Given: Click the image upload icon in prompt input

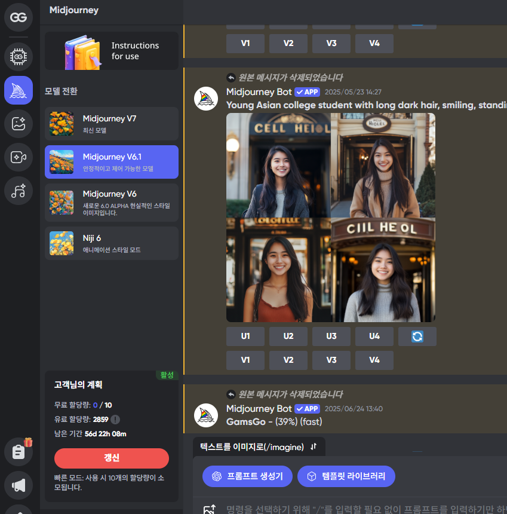Looking at the screenshot, I should (209, 509).
